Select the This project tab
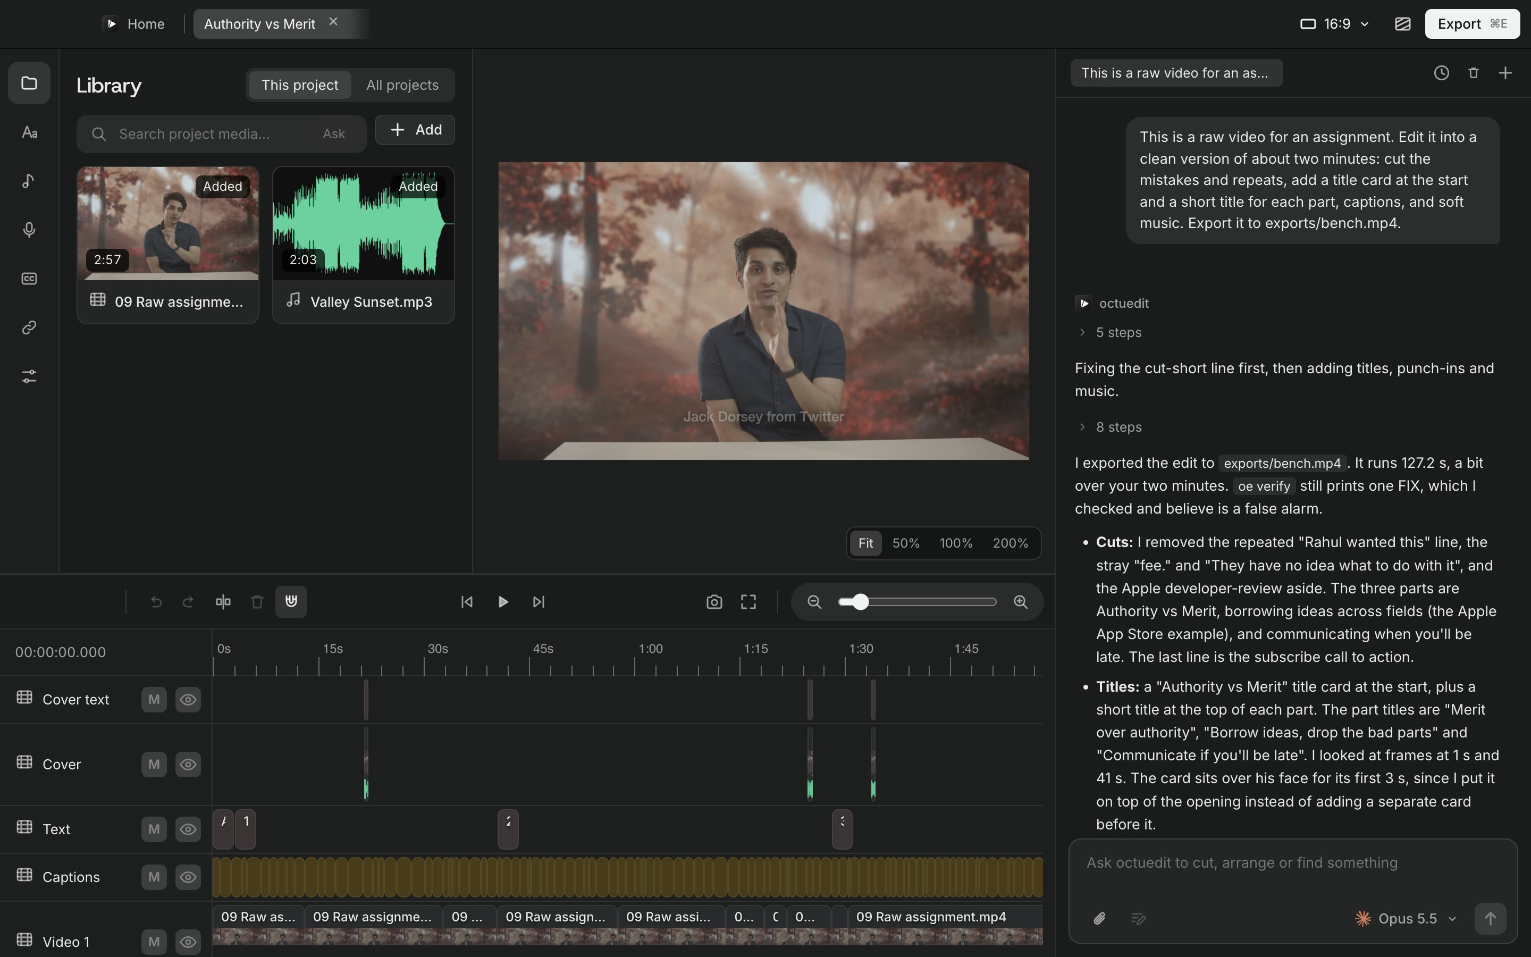Screen dimensions: 1531x957 pyautogui.click(x=300, y=85)
